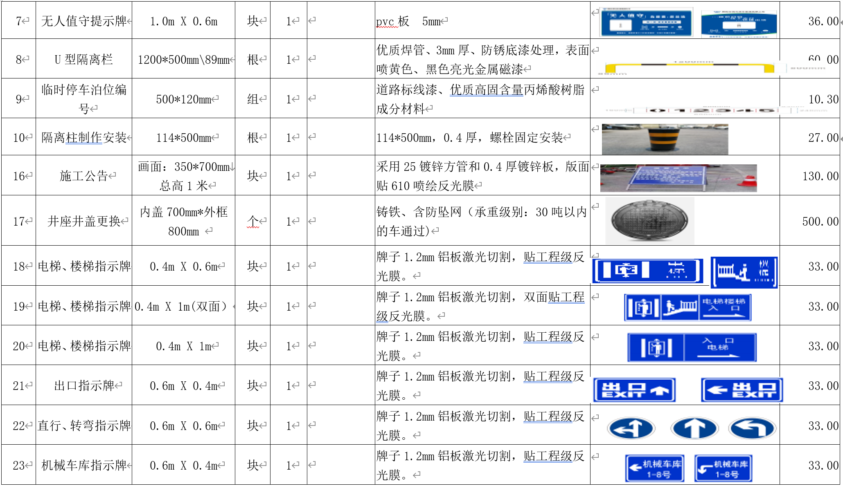
Task: Click the rightmost round turn arrow sign
Action: point(752,428)
